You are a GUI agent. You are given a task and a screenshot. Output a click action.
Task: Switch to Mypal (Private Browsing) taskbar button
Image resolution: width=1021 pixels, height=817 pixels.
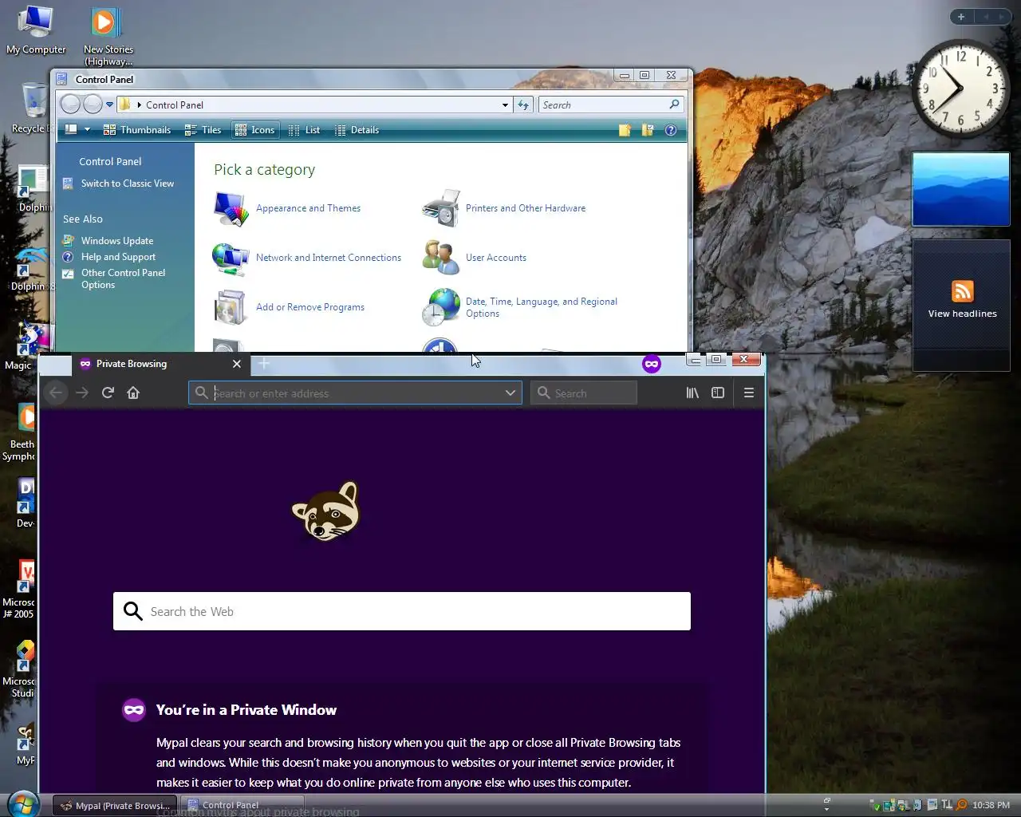point(115,805)
